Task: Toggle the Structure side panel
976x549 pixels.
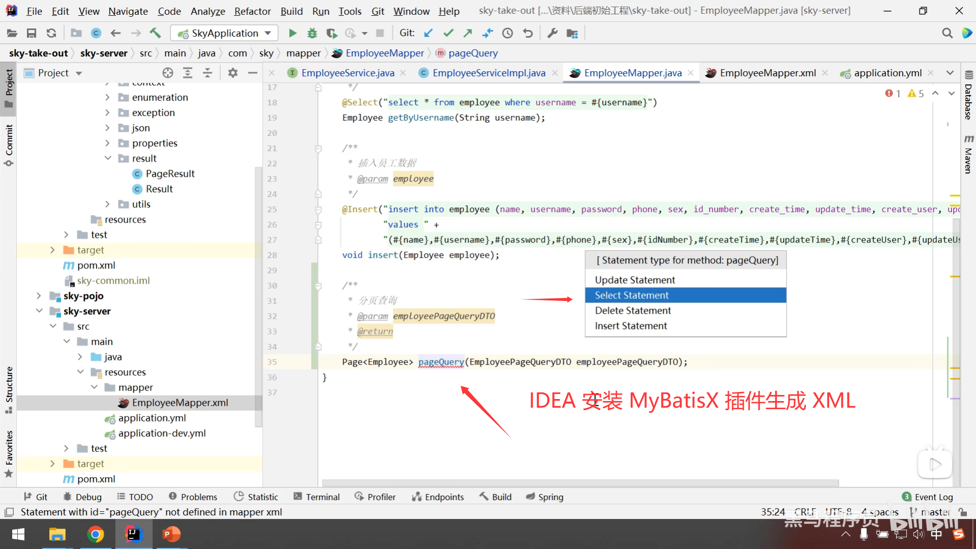Action: (x=9, y=389)
